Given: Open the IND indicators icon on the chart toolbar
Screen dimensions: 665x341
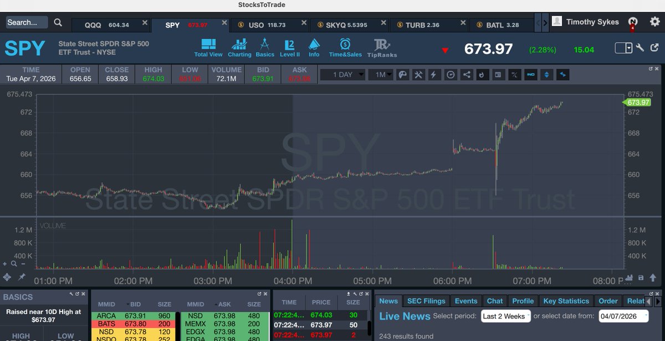Looking at the screenshot, I should (x=530, y=74).
